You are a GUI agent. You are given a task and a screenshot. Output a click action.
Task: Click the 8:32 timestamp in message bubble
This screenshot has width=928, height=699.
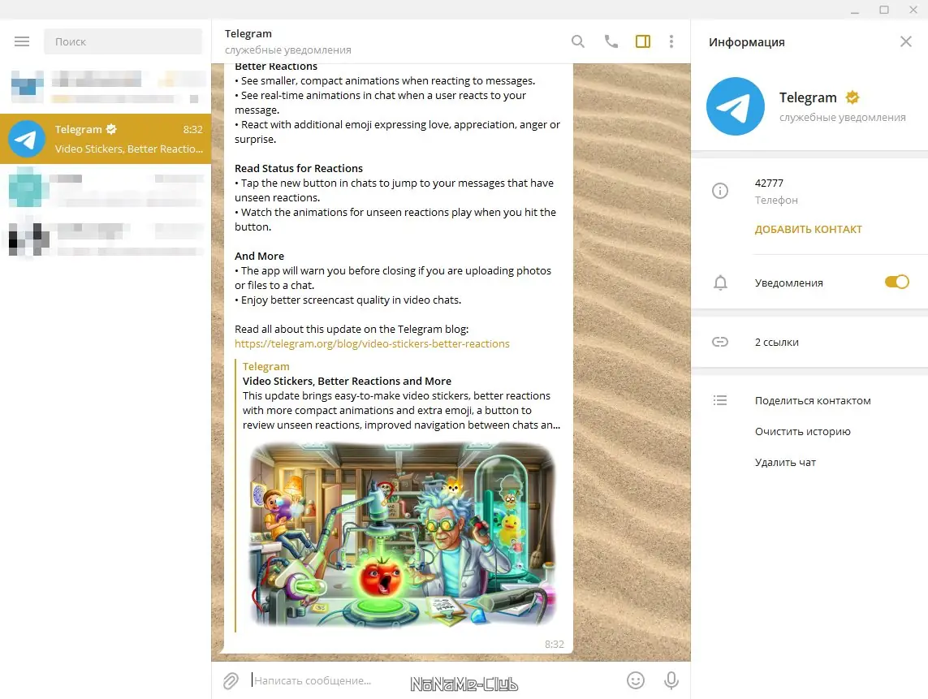tap(554, 644)
